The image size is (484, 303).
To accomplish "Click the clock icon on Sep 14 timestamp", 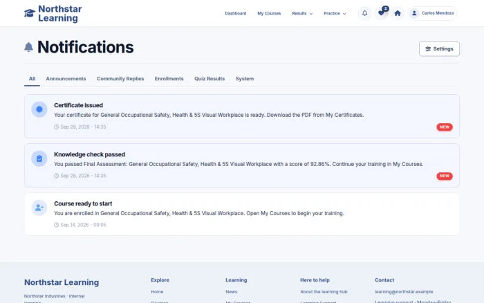I will (56, 225).
